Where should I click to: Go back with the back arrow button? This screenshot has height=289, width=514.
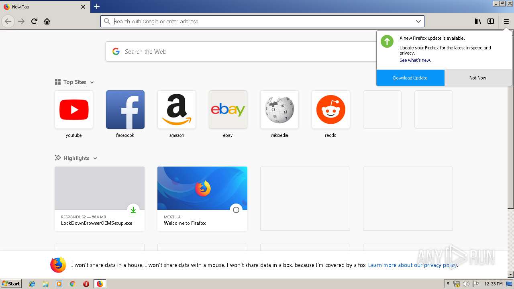pyautogui.click(x=8, y=21)
